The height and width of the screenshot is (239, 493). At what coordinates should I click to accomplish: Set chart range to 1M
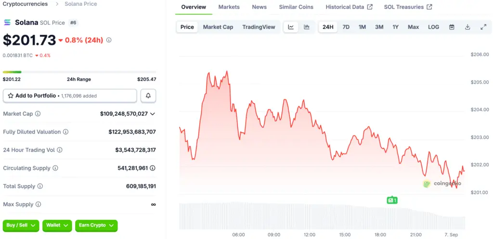[362, 27]
